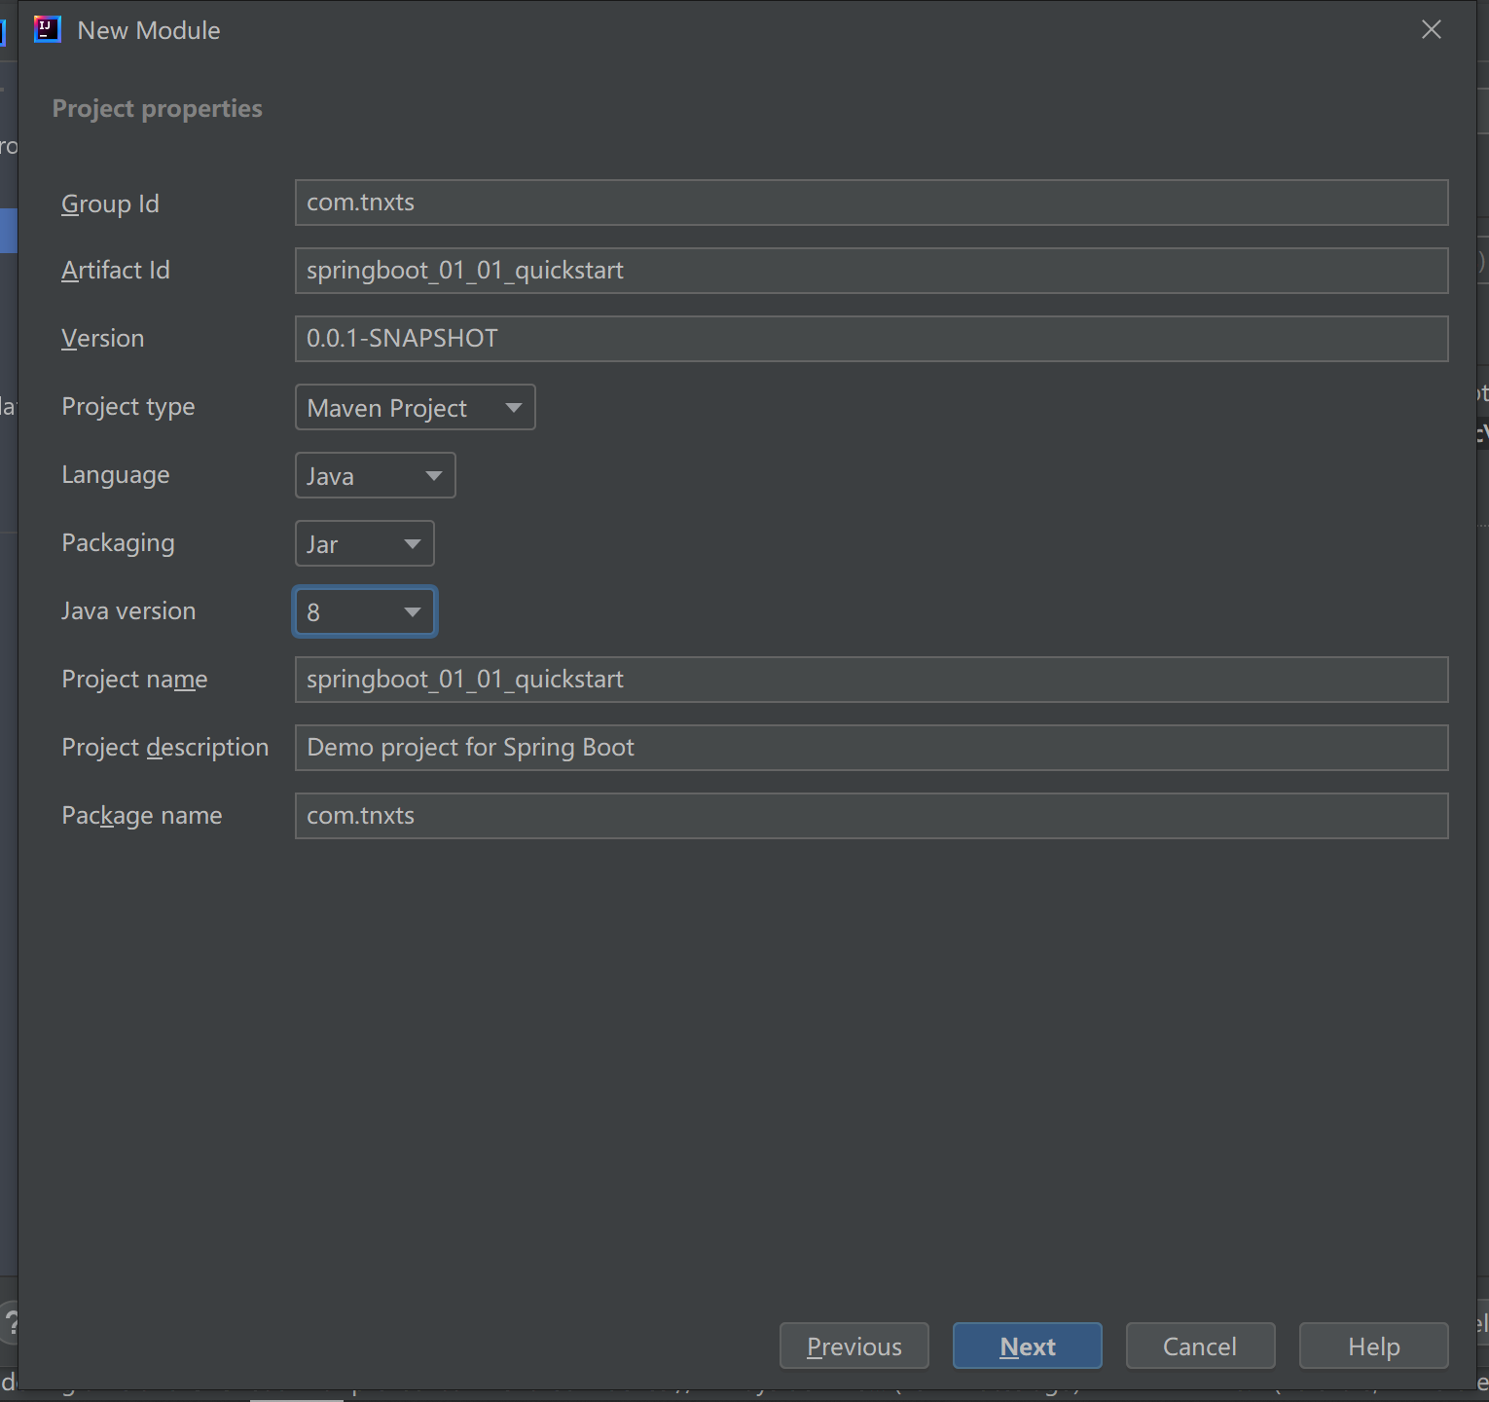Open Help from the dialog footer
The width and height of the screenshot is (1489, 1402).
pyautogui.click(x=1373, y=1346)
